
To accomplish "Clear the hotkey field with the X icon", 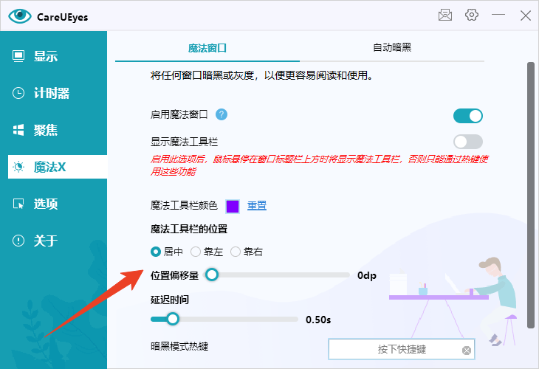I will click(x=466, y=350).
